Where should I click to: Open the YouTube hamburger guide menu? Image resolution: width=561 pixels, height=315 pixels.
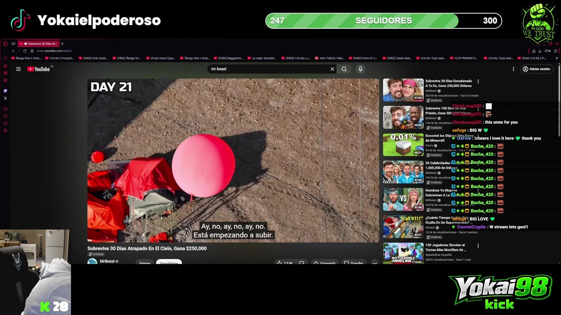pyautogui.click(x=18, y=69)
